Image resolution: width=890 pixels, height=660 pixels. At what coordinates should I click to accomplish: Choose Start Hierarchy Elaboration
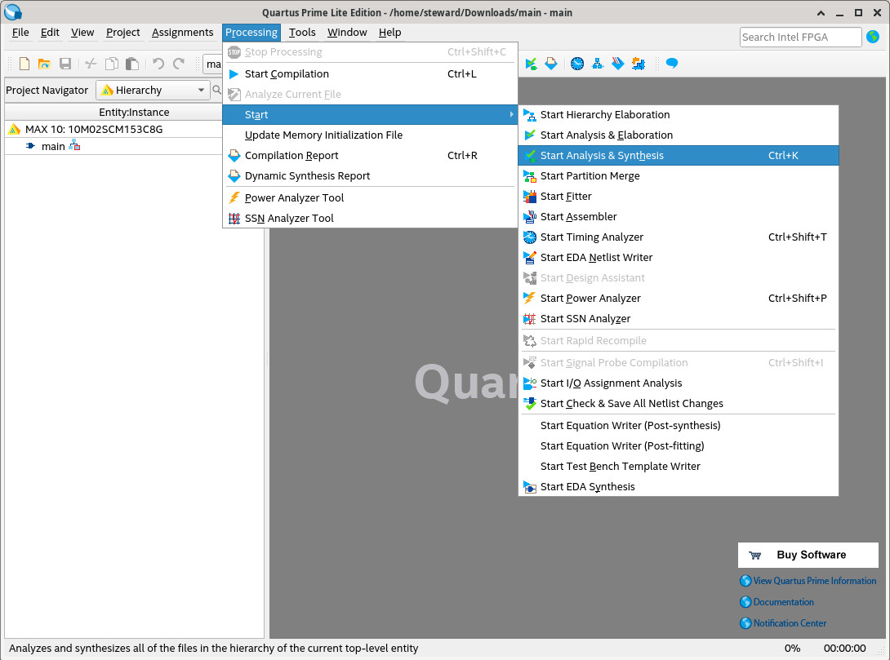pos(679,114)
